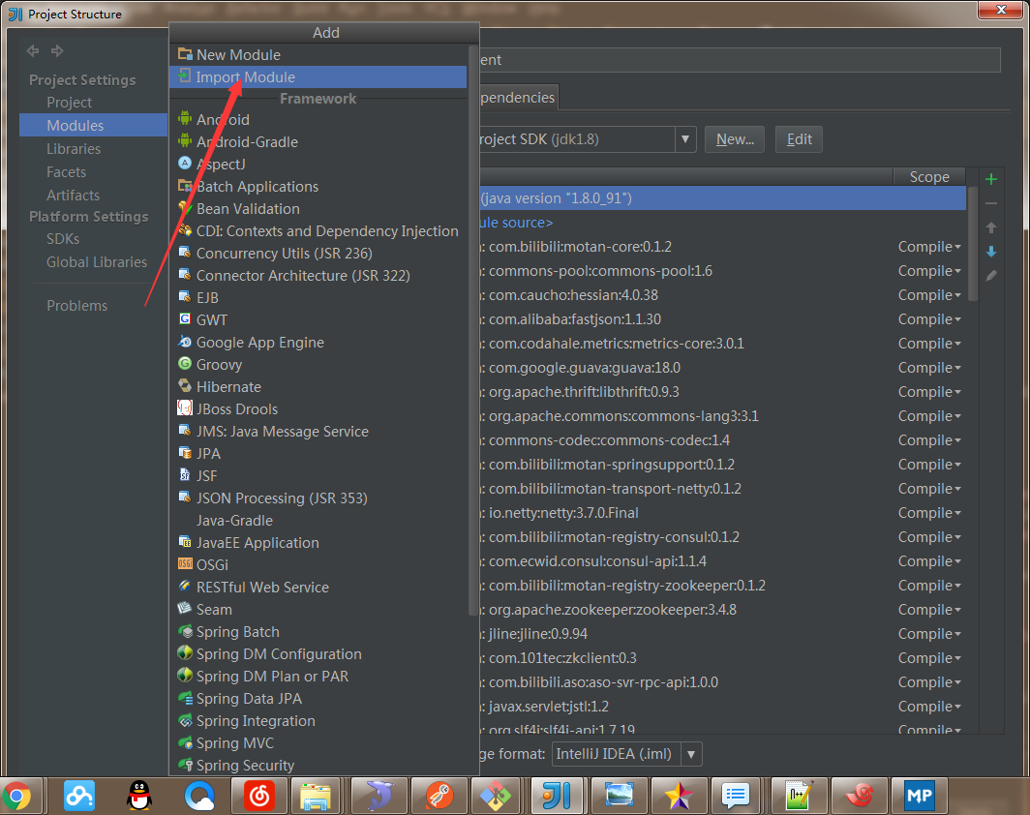Click the pencil edit dependency icon
The height and width of the screenshot is (815, 1030).
991,276
